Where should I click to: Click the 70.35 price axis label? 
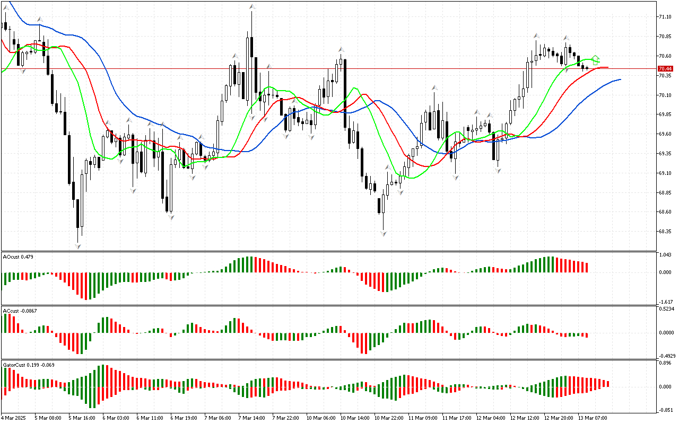[665, 76]
